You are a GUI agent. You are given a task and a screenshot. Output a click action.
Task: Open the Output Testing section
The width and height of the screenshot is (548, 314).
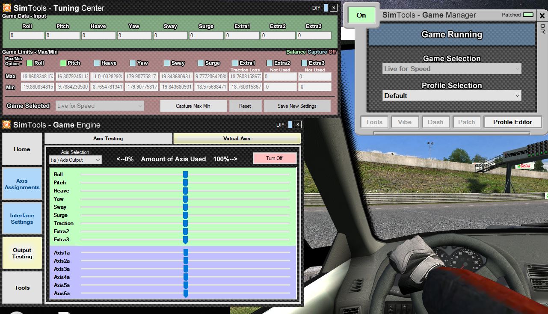22,253
